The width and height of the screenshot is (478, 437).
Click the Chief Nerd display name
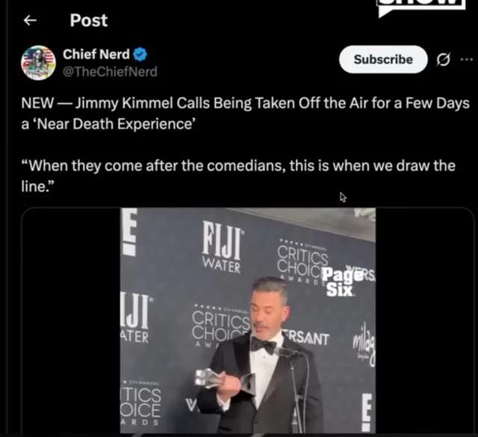tap(96, 55)
